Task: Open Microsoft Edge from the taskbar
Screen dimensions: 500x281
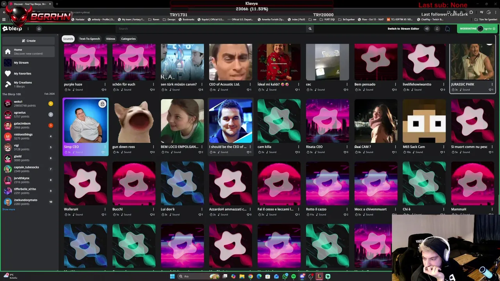Action: tap(259, 276)
